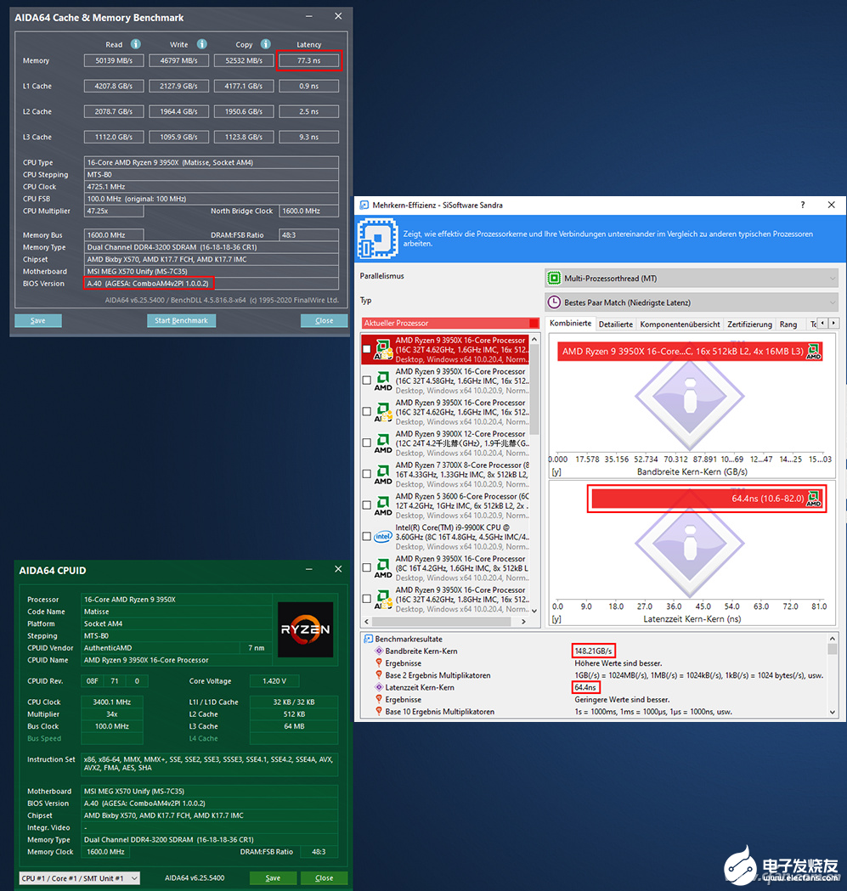Check the 3950X 8C 16T 4.2GHz checkbox
The width and height of the screenshot is (847, 891).
pos(367,567)
